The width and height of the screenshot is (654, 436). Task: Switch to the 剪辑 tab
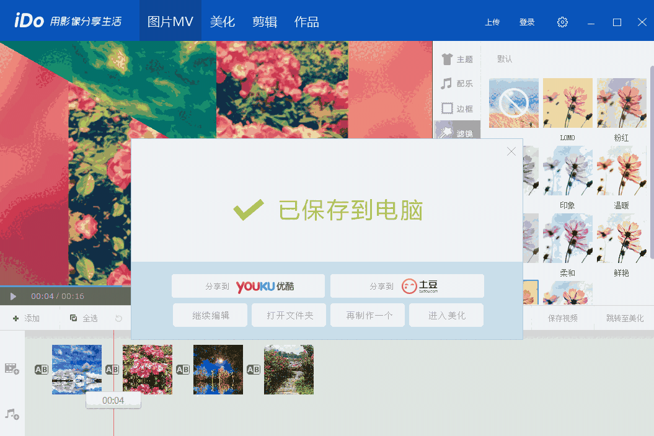point(265,21)
